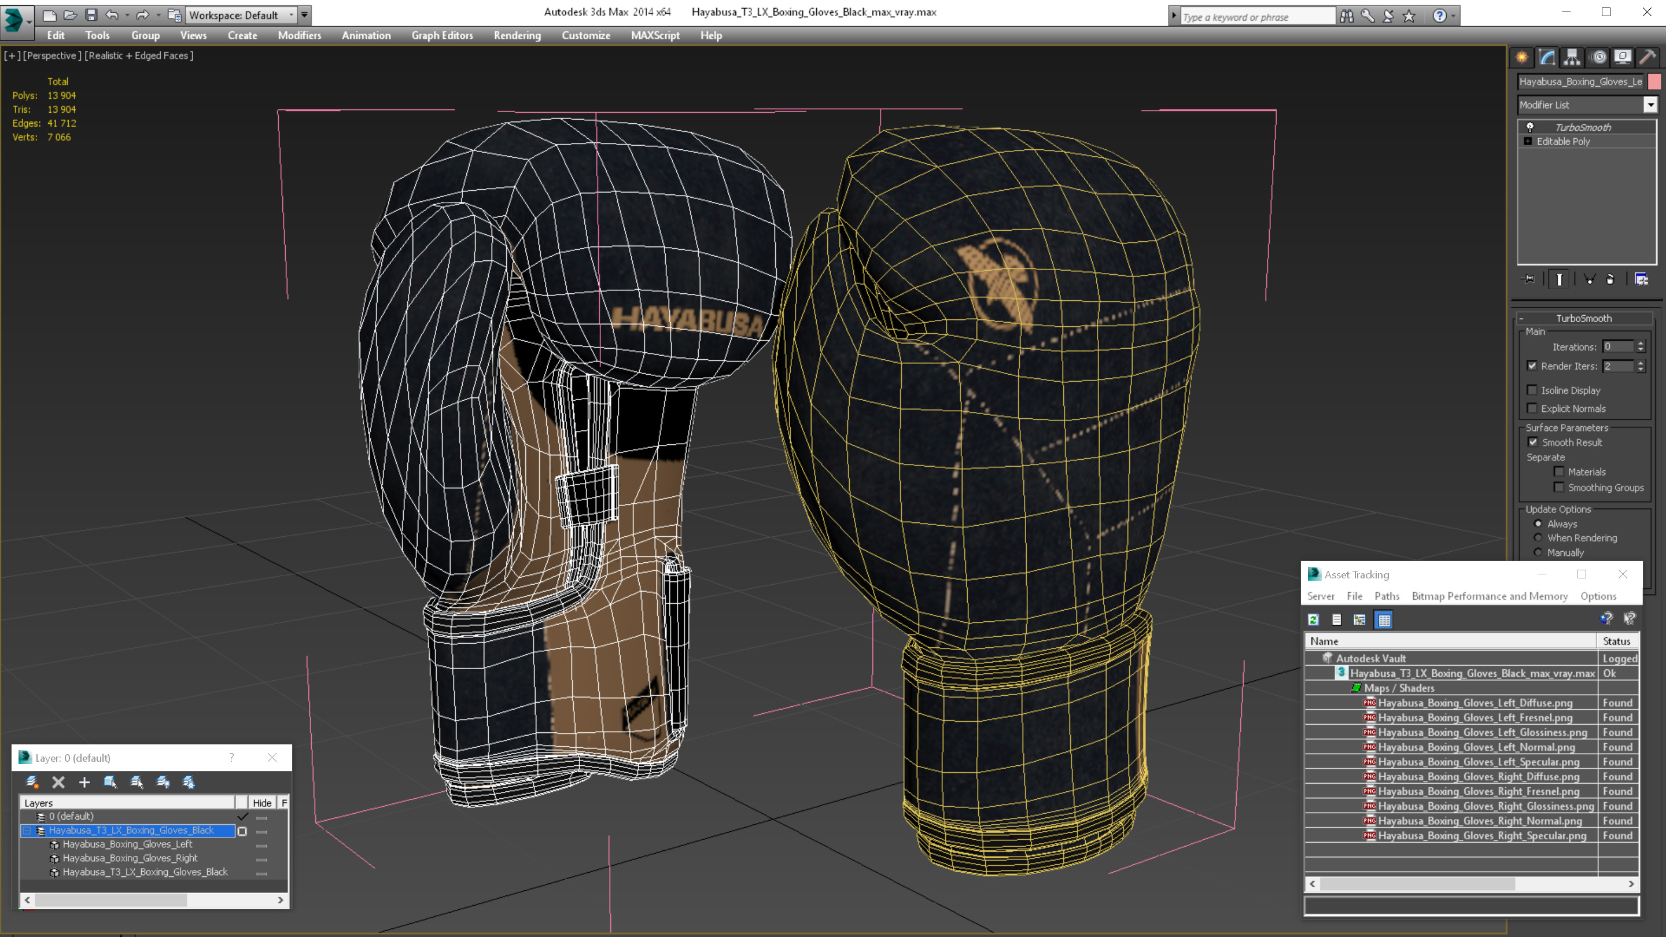
Task: Enable Separate by Materials checkbox
Action: point(1560,471)
